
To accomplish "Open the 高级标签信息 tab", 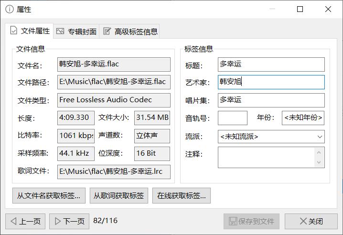I will (x=129, y=32).
